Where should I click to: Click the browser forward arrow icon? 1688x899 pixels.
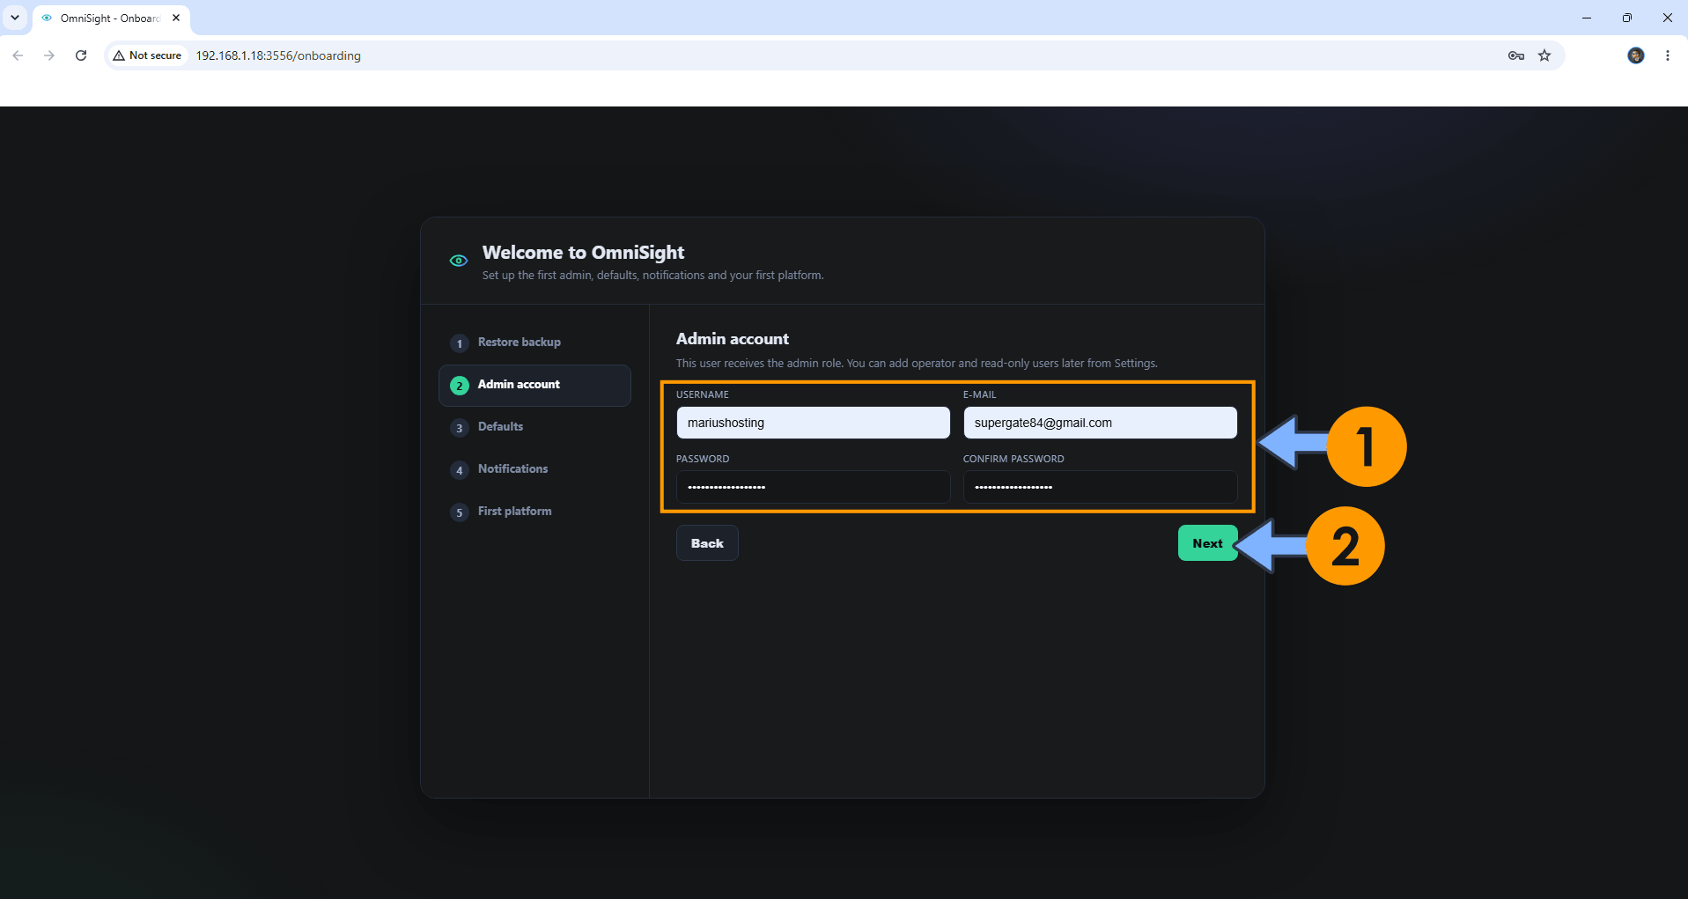tap(49, 55)
